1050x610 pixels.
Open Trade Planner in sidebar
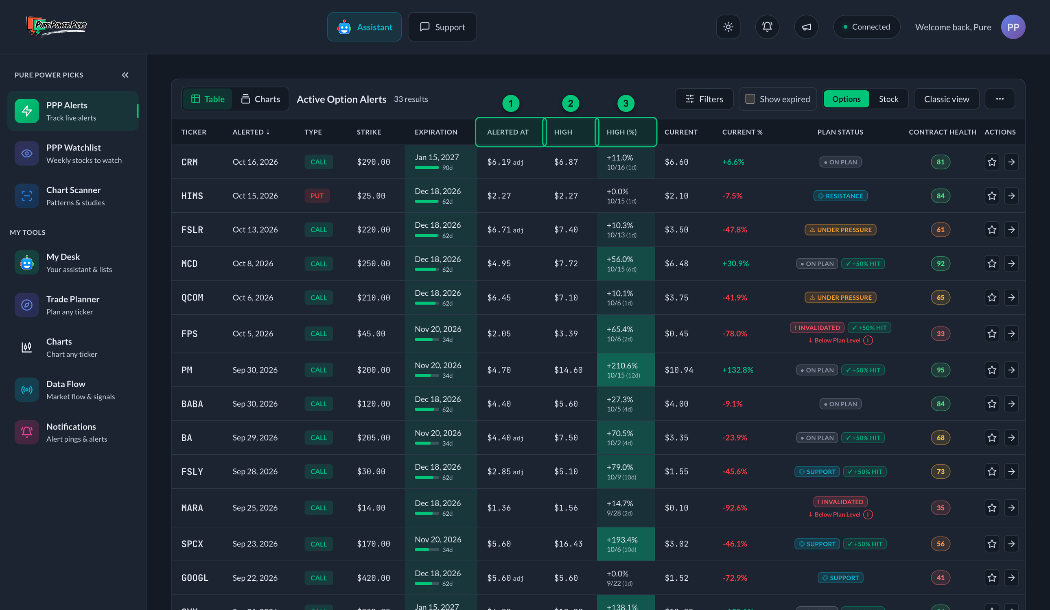(x=73, y=305)
